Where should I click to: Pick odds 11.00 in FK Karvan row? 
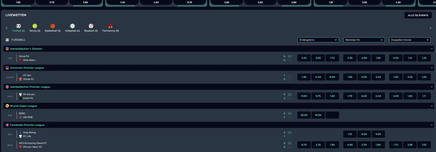pyautogui.click(x=304, y=96)
